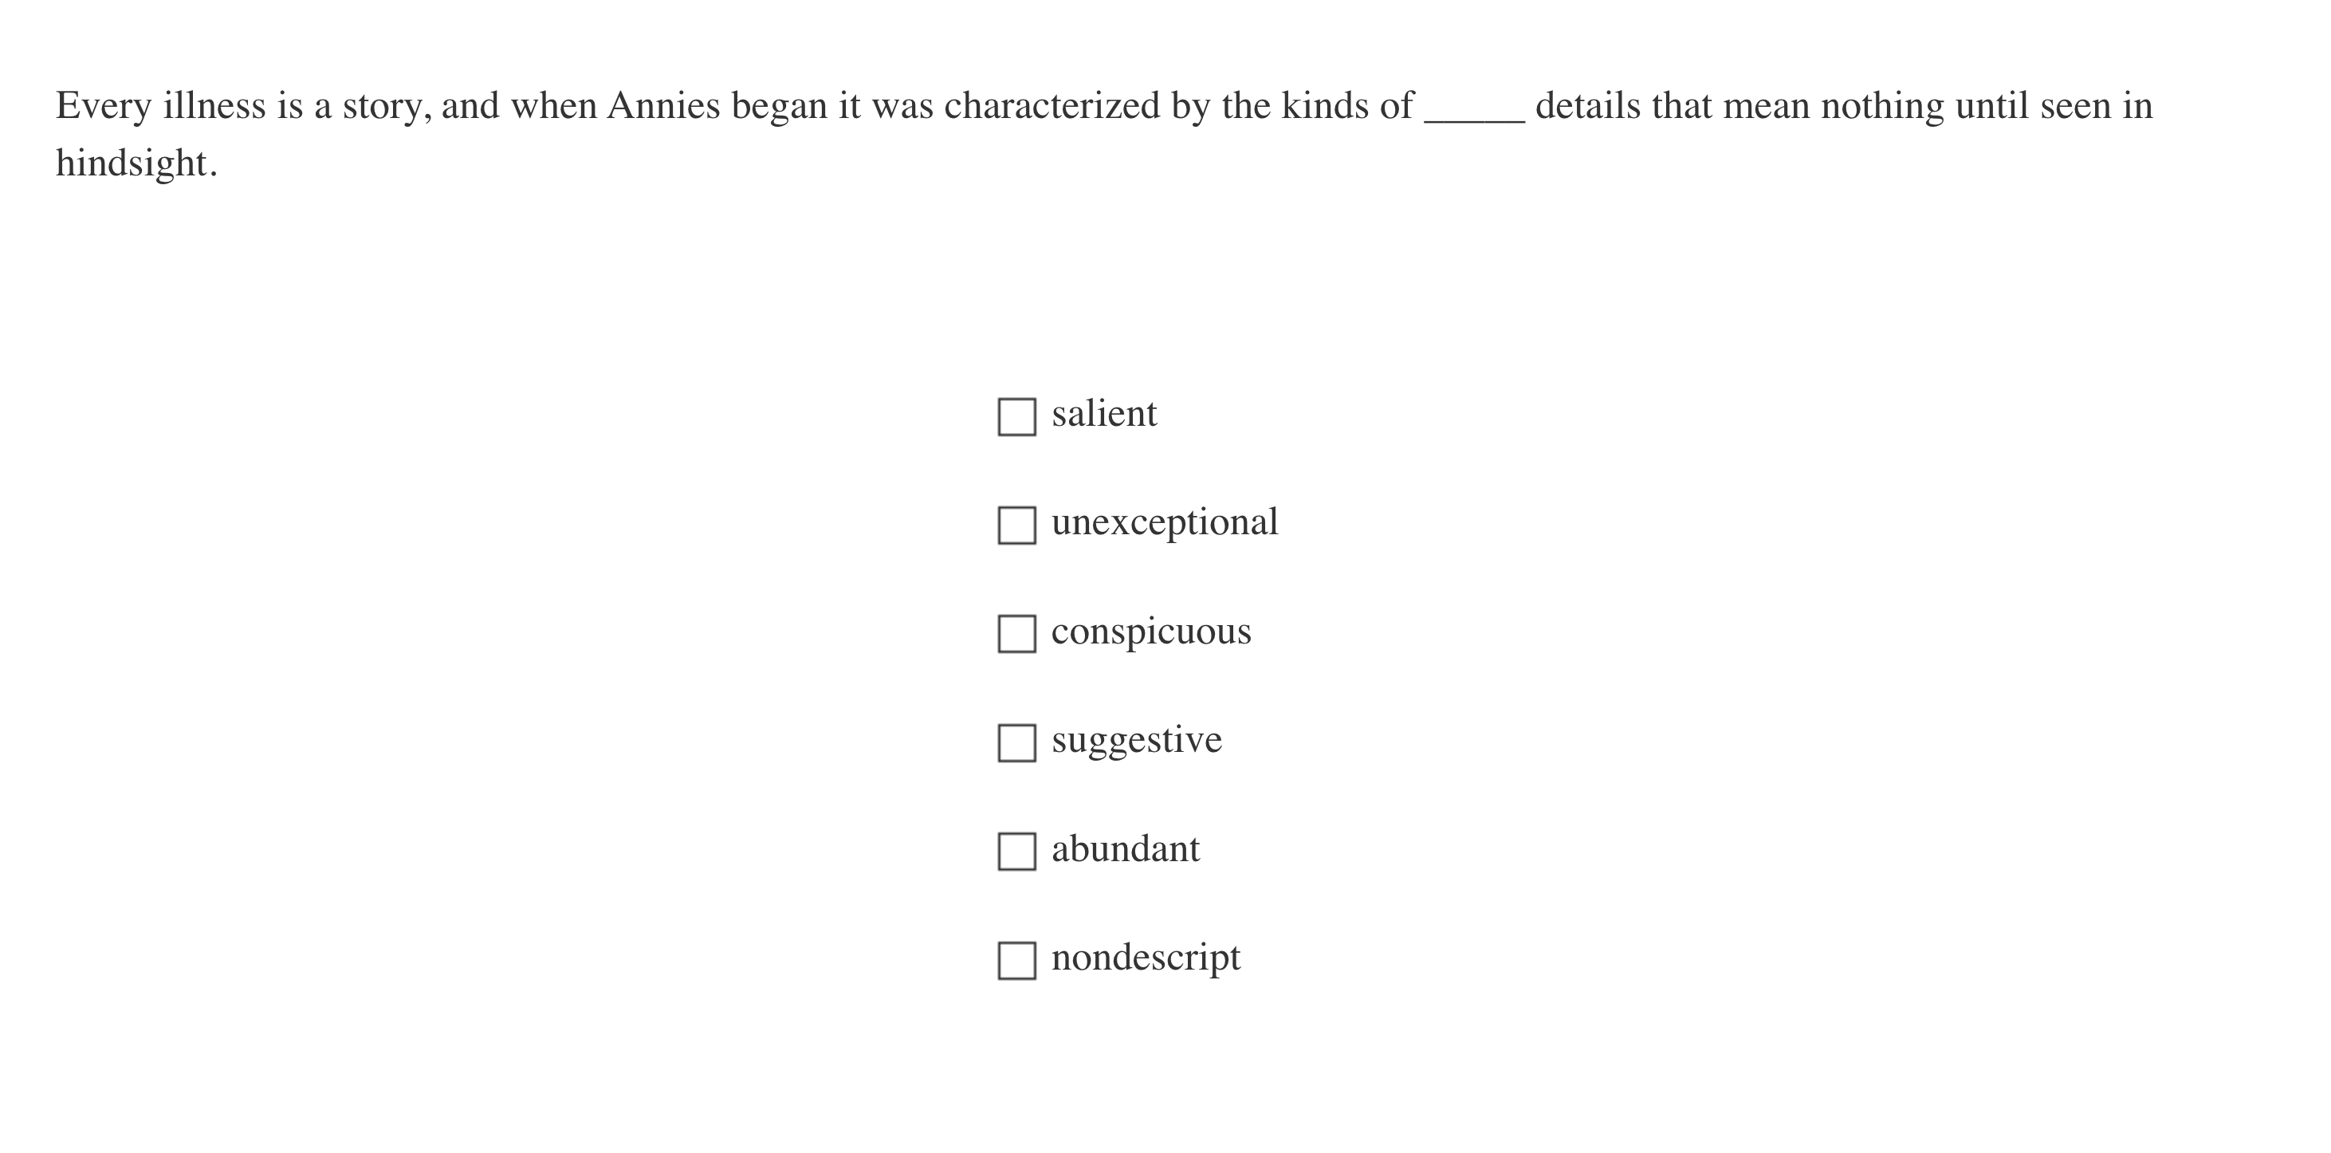Pick the 'conspicuous' answer label
2331x1153 pixels.
coord(1151,632)
